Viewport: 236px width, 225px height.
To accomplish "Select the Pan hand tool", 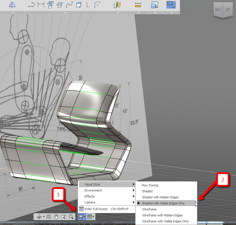I will tap(56, 217).
